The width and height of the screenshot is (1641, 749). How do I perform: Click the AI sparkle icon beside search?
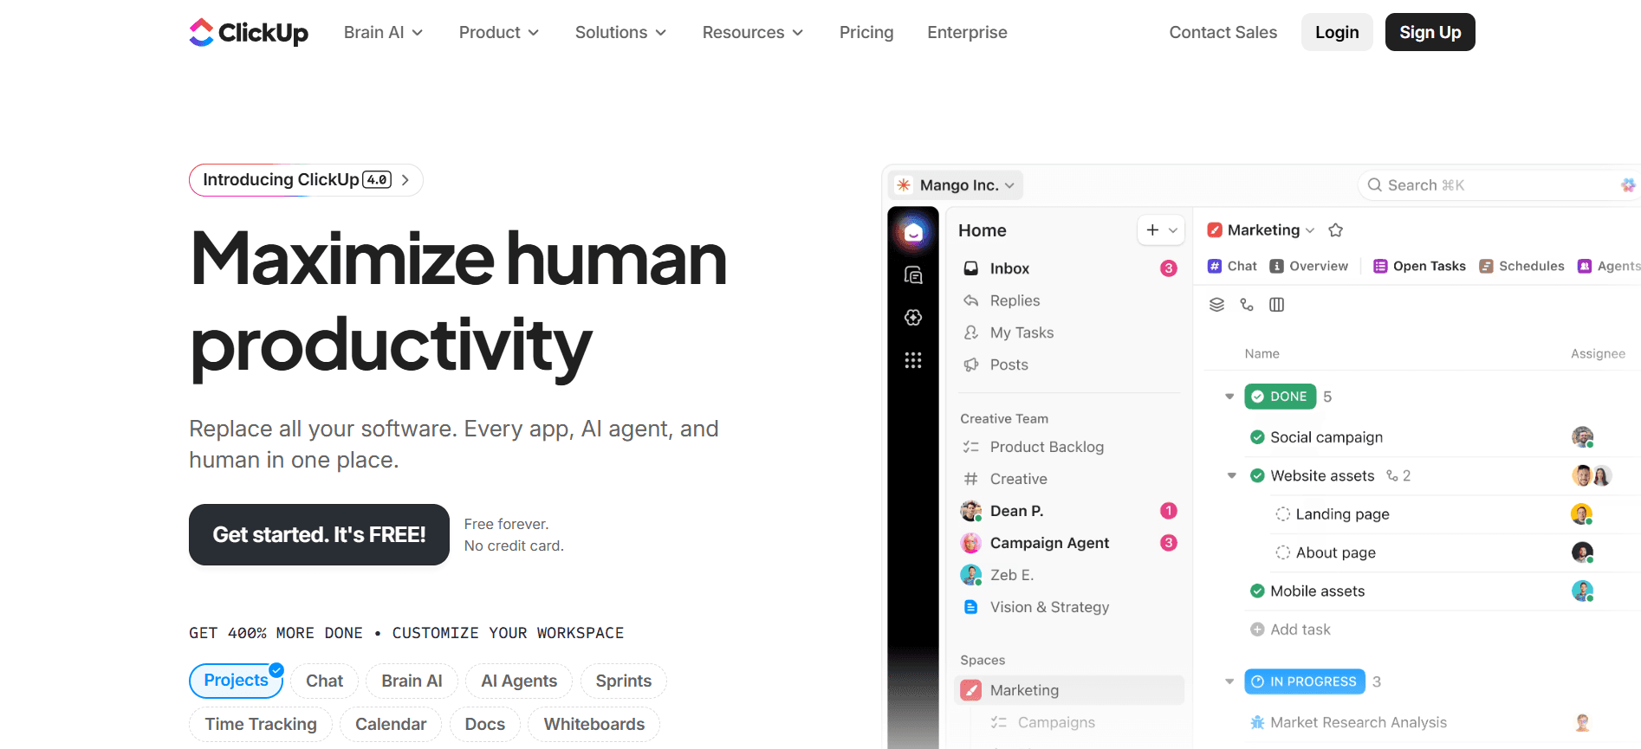coord(1628,185)
